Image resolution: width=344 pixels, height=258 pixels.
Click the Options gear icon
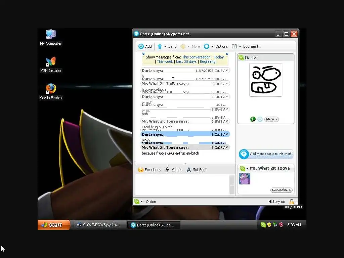207,46
